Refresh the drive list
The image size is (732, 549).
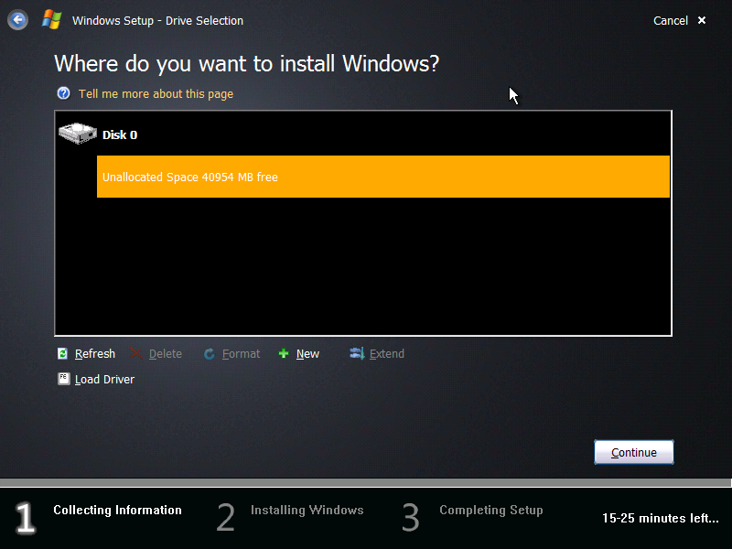pyautogui.click(x=95, y=354)
